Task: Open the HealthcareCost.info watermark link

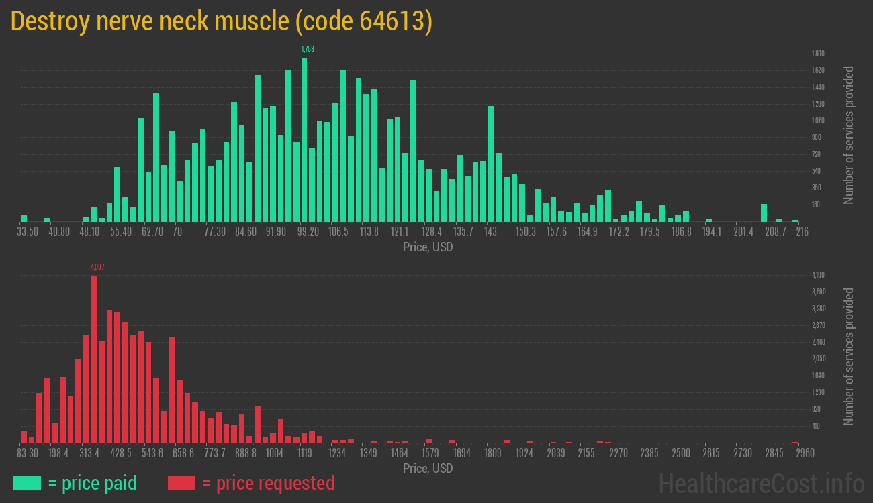Action: coord(761,483)
